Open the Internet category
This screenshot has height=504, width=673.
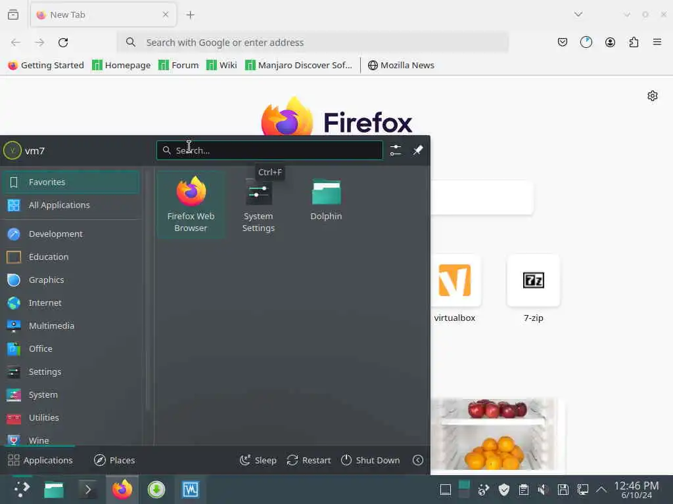click(70, 303)
